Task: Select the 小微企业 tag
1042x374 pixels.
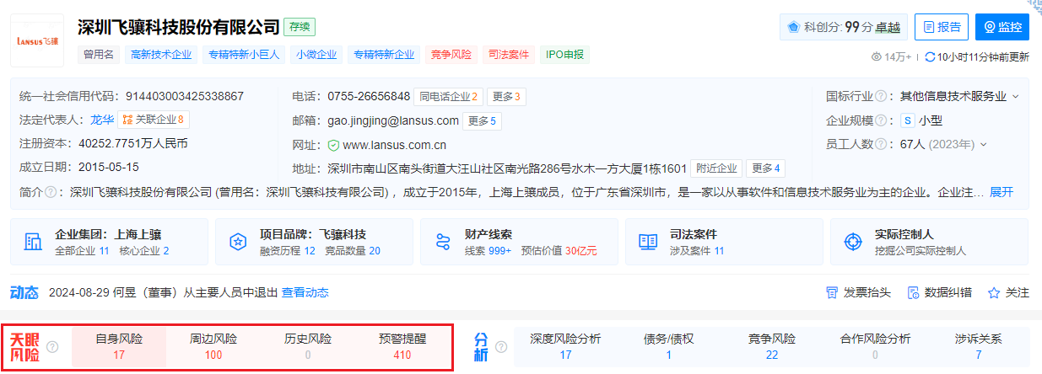Action: [316, 55]
